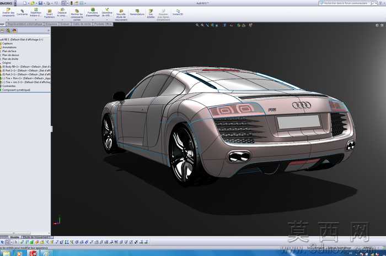Select Plan de dessus in tree

(x=10, y=55)
